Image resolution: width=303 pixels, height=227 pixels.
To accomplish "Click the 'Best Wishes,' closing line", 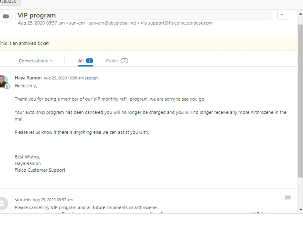I will pos(28,157).
